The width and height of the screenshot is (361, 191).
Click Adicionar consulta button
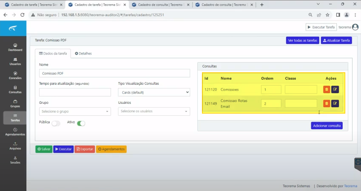[x=327, y=125]
